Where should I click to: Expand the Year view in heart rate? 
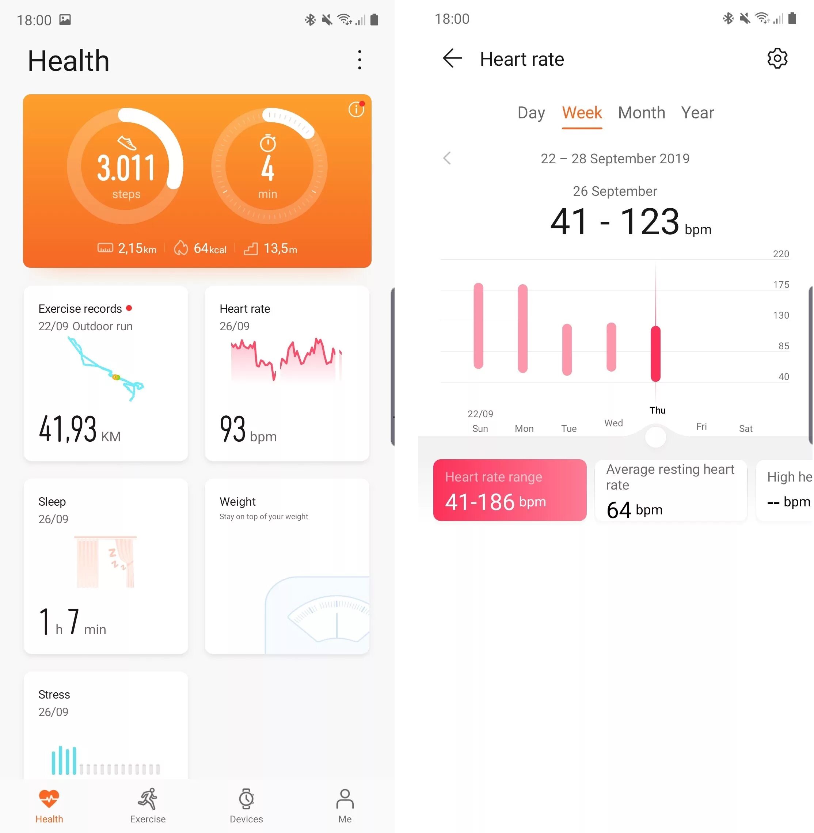coord(697,113)
